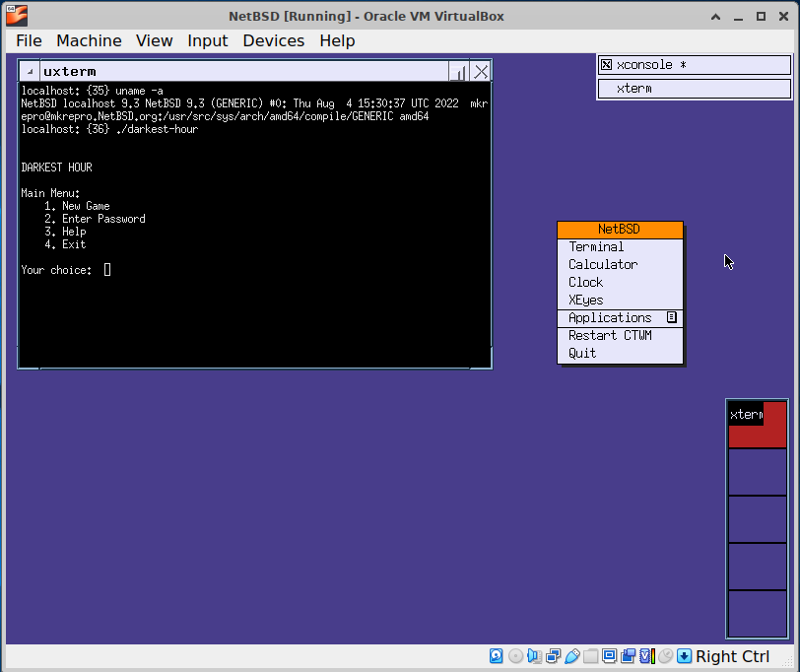Viewport: 800px width, 672px height.
Task: Switch to the third workspace cell
Action: [757, 519]
